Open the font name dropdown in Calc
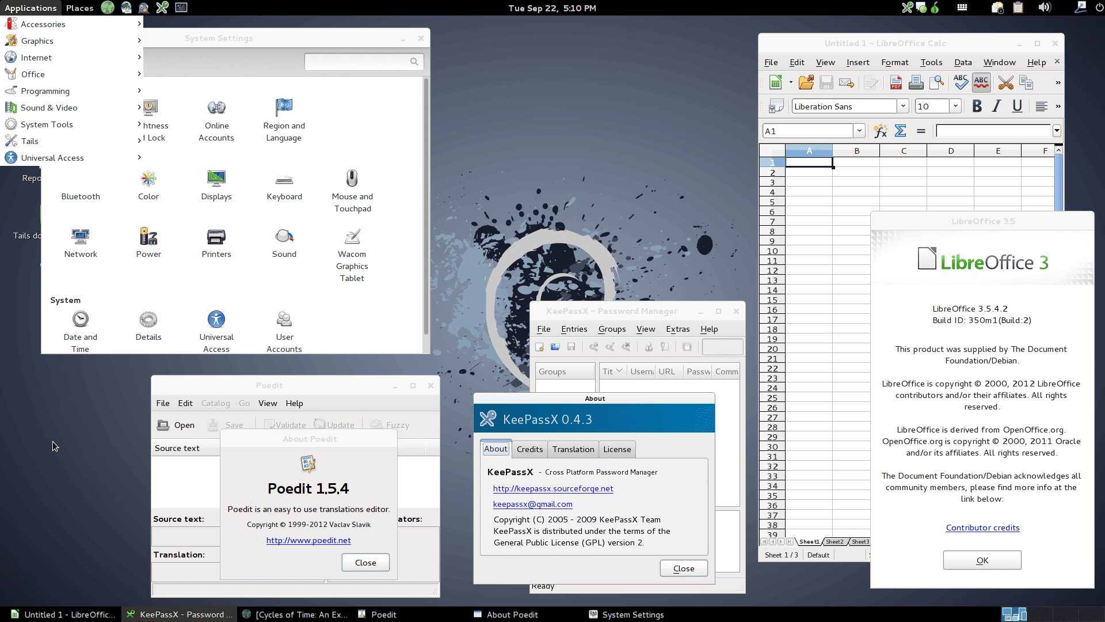Viewport: 1105px width, 622px height. (x=902, y=106)
